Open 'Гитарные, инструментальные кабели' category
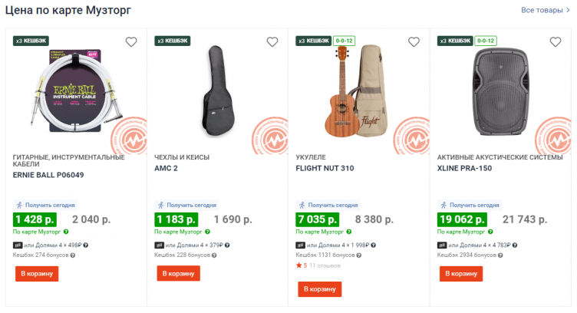This screenshot has height=313, width=577. click(68, 160)
